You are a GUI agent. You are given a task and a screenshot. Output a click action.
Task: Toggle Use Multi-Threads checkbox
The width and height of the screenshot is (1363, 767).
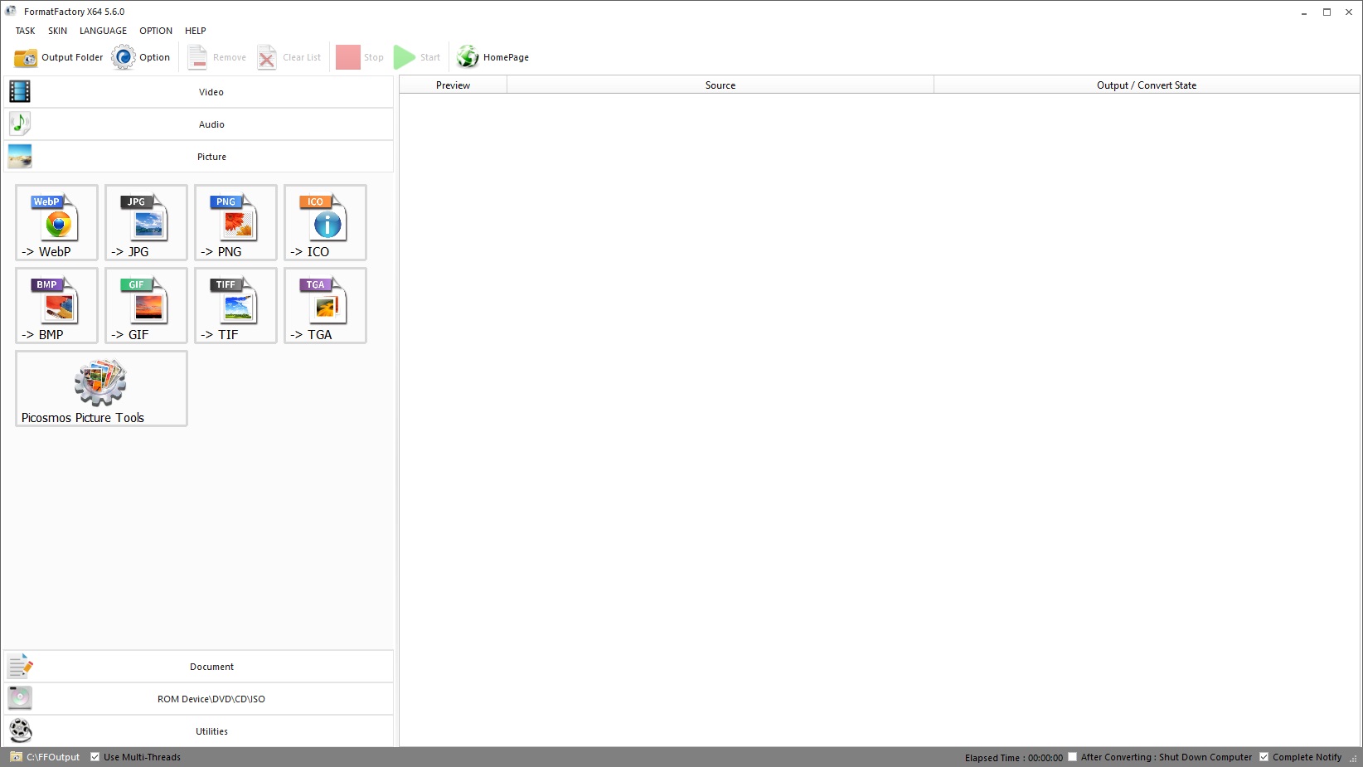click(x=95, y=757)
